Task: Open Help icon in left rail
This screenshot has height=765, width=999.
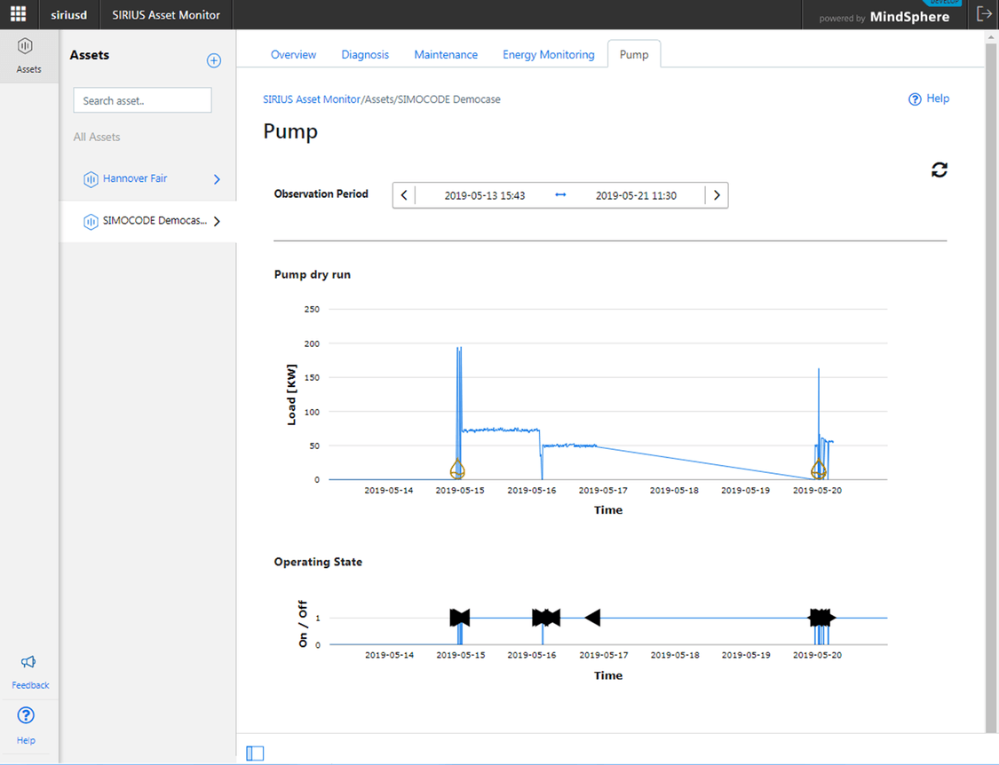Action: pos(26,715)
